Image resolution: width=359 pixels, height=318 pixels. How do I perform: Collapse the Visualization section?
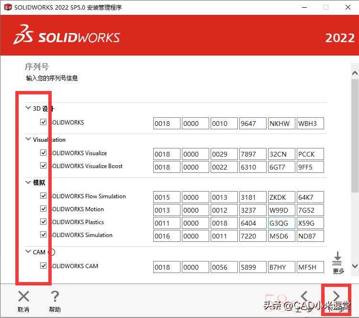pyautogui.click(x=28, y=139)
